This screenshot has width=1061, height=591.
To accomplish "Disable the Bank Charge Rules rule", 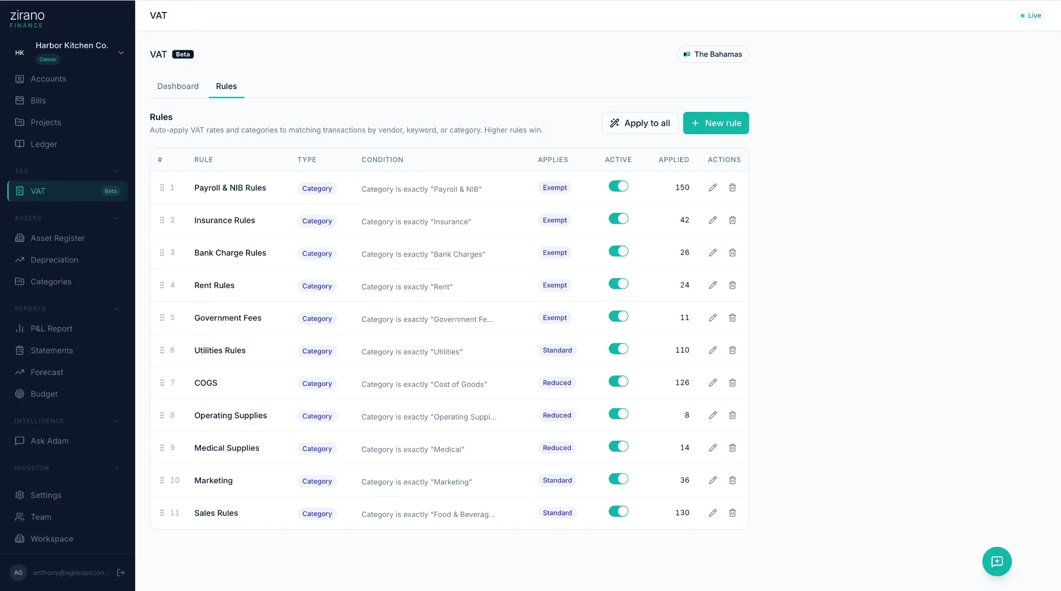I will [x=618, y=251].
